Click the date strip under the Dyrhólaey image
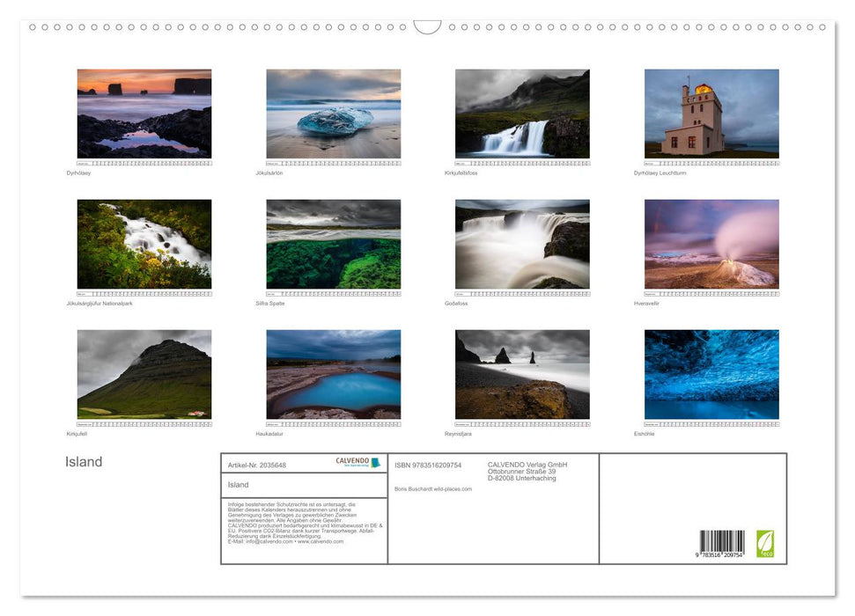Screen dimensions: 855x616 click(144, 164)
